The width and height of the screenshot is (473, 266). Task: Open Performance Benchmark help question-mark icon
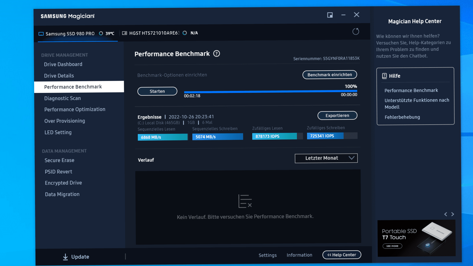pos(216,54)
